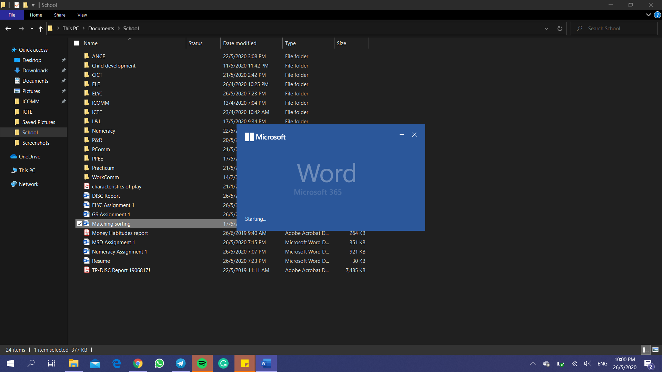Open File Explorer taskbar icon
The height and width of the screenshot is (372, 662).
pos(74,363)
